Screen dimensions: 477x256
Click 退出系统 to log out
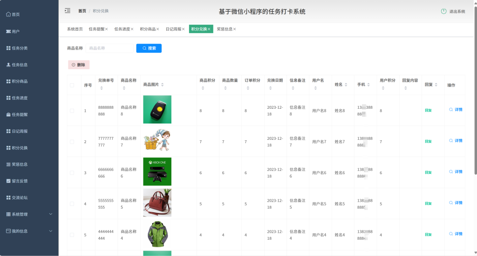[457, 12]
